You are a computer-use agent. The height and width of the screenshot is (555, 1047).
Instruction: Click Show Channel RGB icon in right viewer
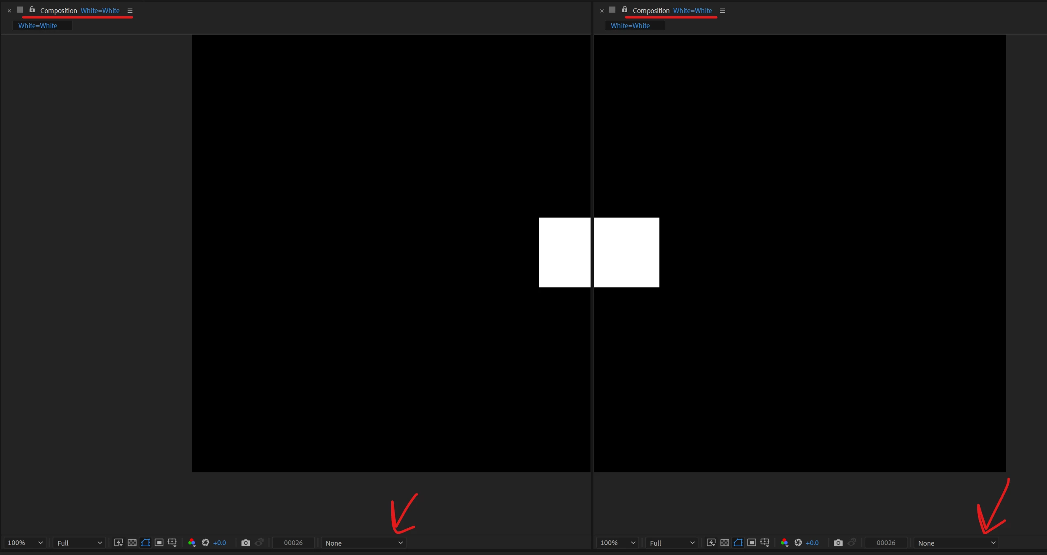point(785,542)
